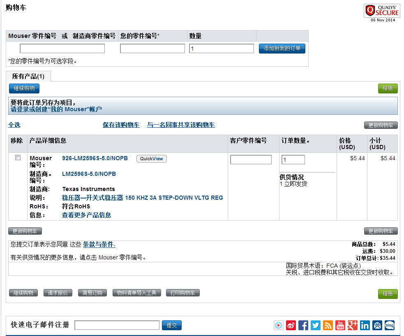Viewport: 404px width, 336px height.
Task: Open the Twitter icon
Action: (316, 325)
